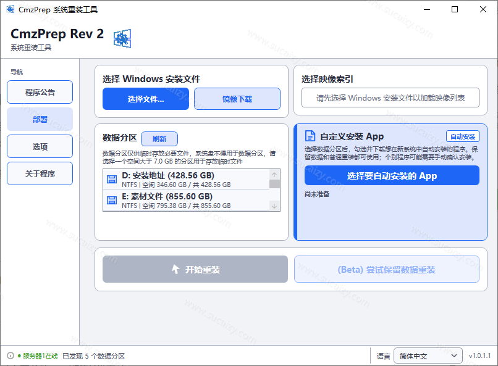
Task: Click the green server online dot
Action: tap(19, 356)
